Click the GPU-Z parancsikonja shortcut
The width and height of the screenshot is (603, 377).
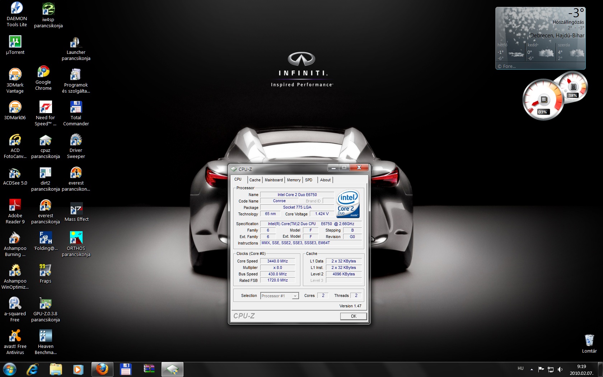(45, 309)
